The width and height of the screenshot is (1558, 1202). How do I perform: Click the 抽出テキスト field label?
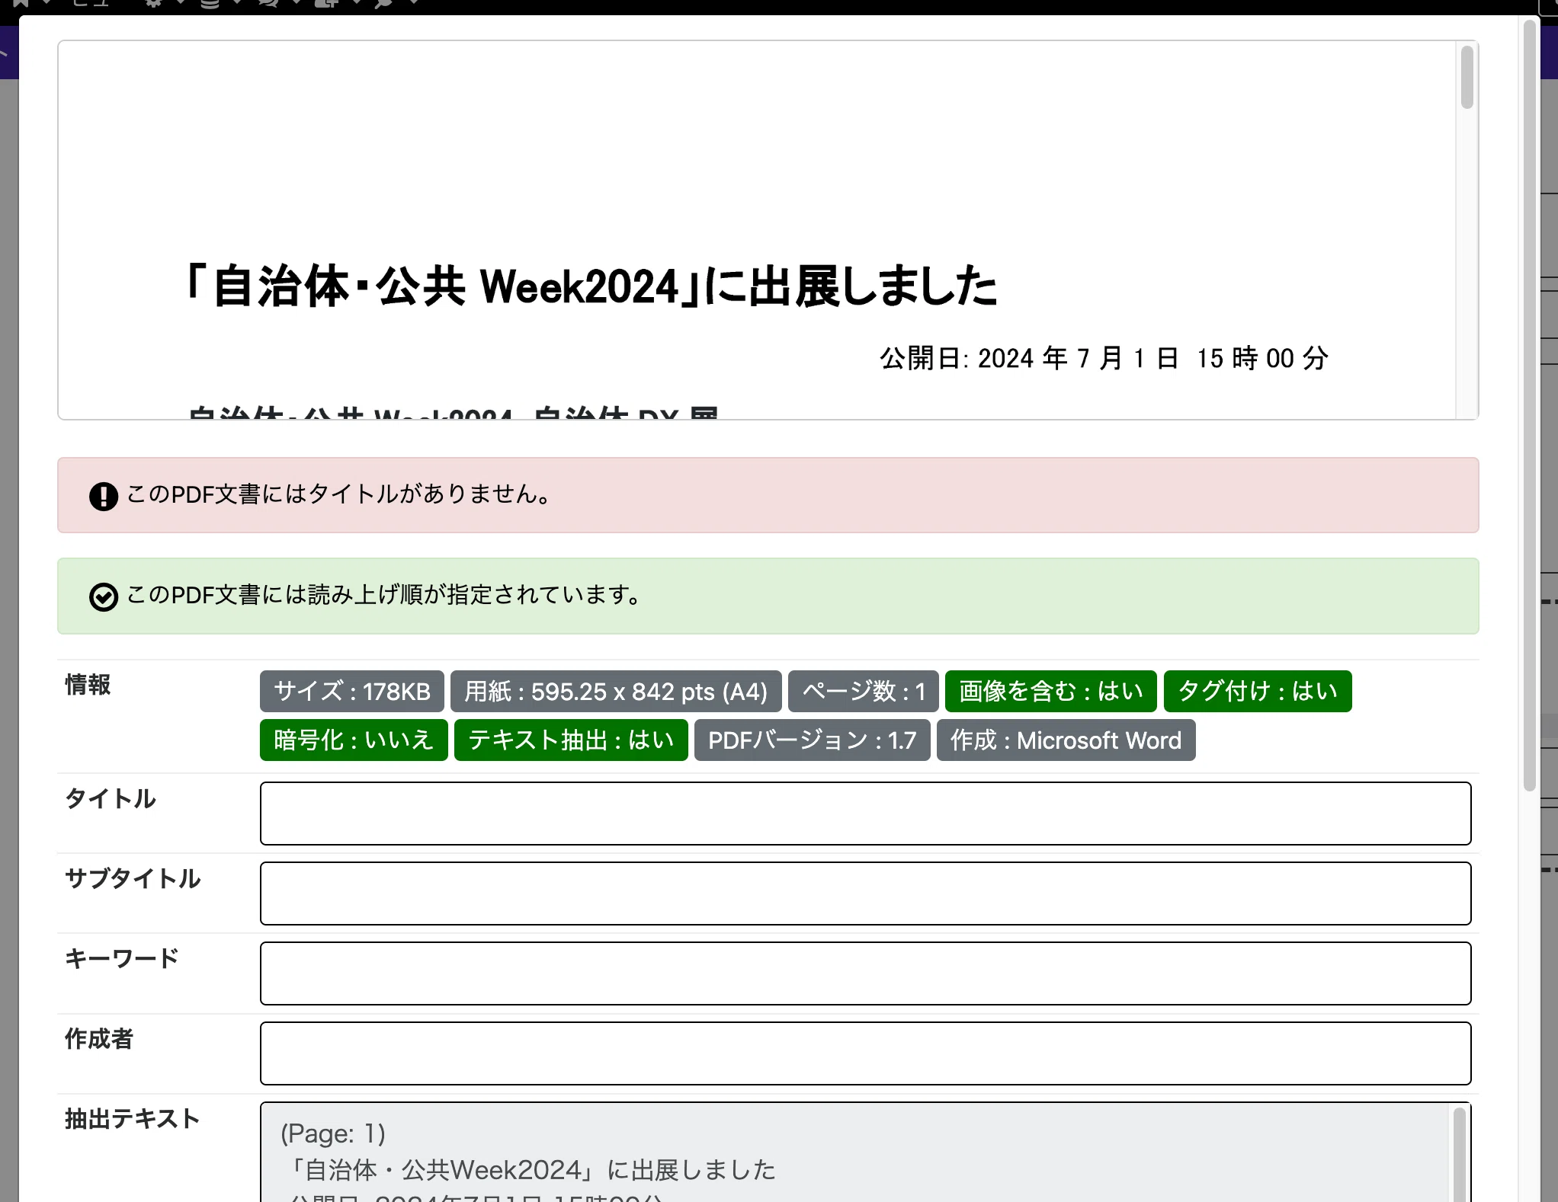pos(133,1119)
